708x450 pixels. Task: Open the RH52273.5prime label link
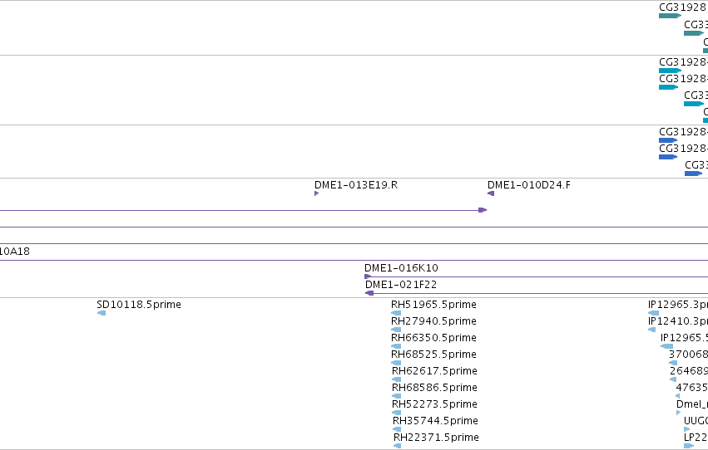[x=434, y=404]
